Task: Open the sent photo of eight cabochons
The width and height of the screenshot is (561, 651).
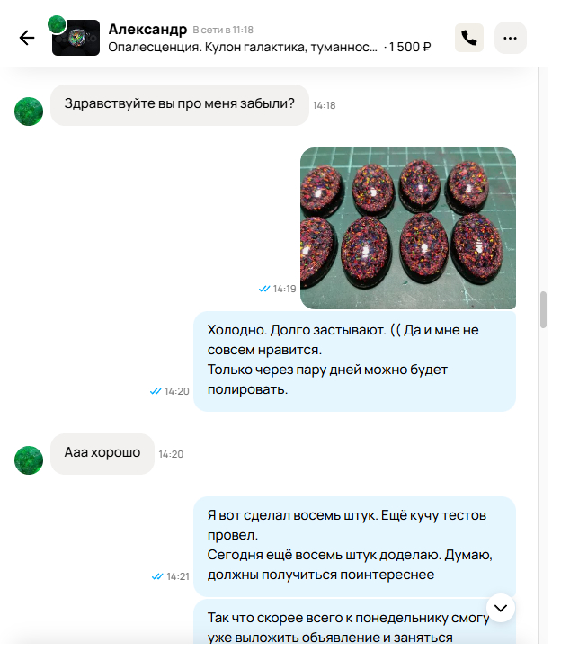Action: [x=408, y=228]
